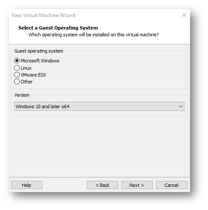Open the Windows 10 and later x64 combo box
This screenshot has height=210, width=208.
pos(99,106)
